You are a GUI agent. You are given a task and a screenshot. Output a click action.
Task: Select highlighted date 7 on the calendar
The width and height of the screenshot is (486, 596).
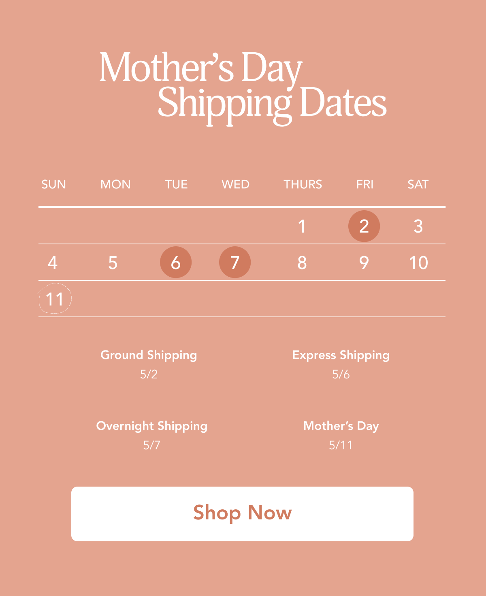[x=235, y=263]
